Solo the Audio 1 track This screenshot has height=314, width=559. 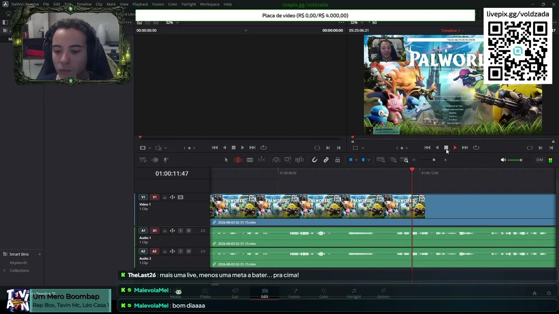(x=180, y=231)
